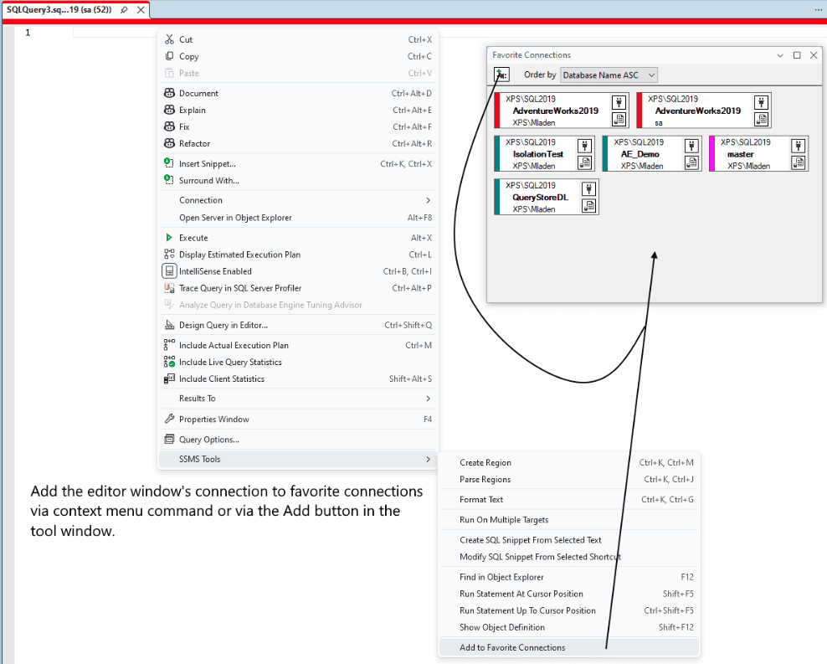Open the Order by dropdown
827x664 pixels.
coord(609,75)
